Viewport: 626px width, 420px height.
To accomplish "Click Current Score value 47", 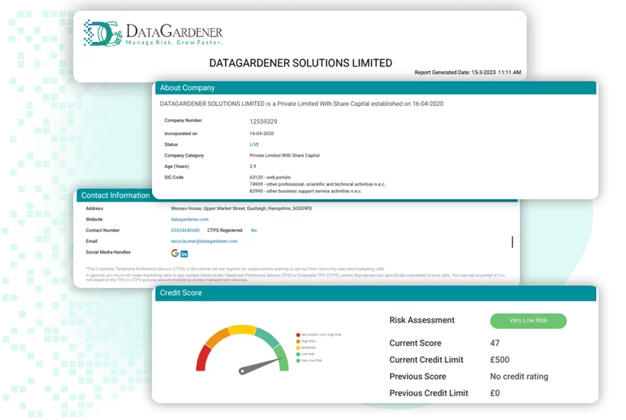I will click(495, 343).
